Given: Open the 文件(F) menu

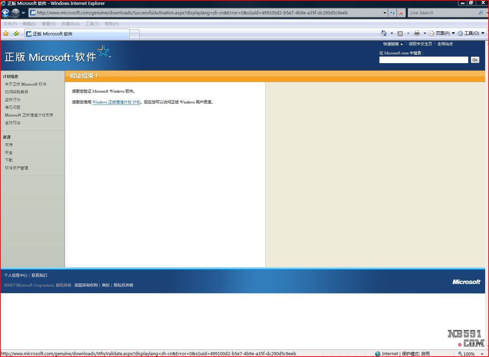Looking at the screenshot, I should coord(10,24).
